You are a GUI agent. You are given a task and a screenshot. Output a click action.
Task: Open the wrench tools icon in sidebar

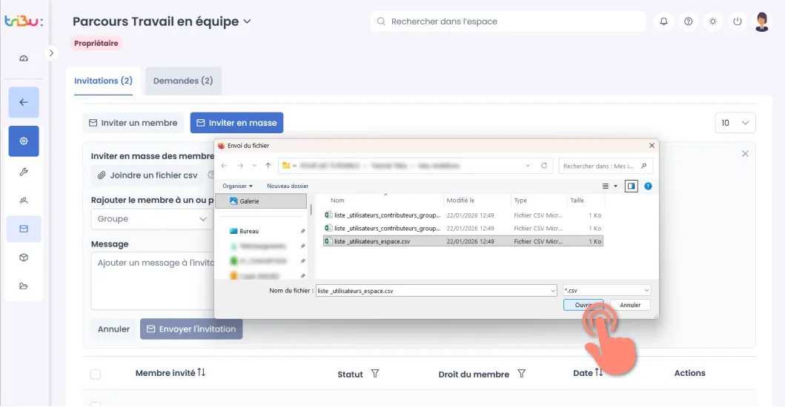[x=24, y=172]
